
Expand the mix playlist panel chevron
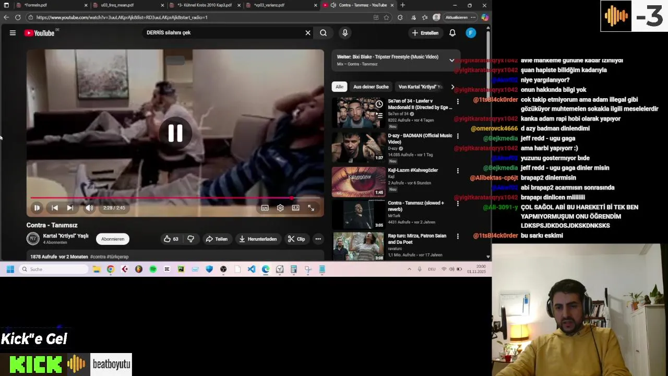click(452, 60)
